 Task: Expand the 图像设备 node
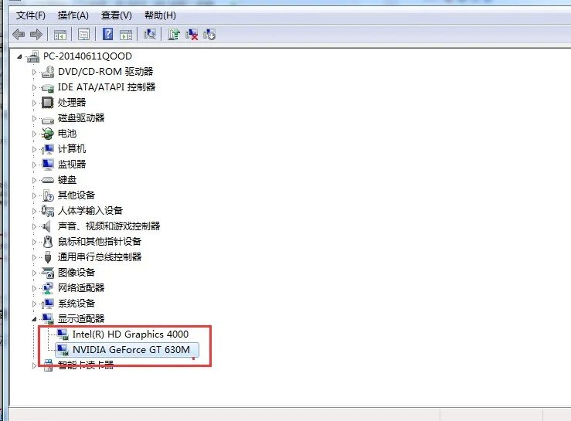(x=34, y=273)
